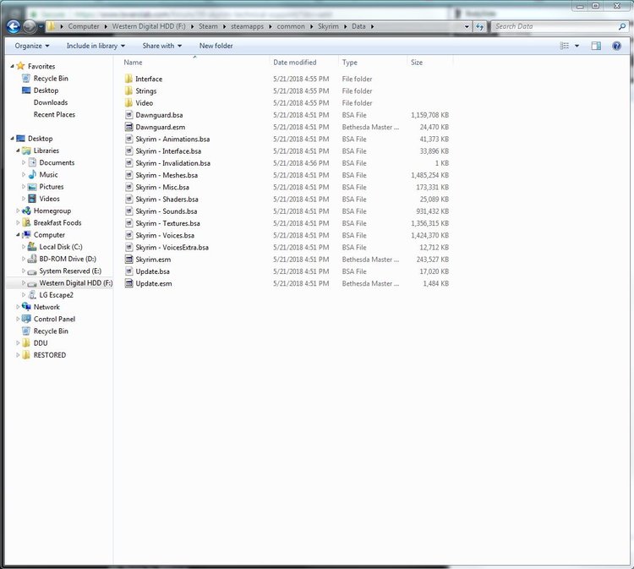Select Skyrim - Interface.bsa file
This screenshot has width=634, height=569.
[x=168, y=151]
